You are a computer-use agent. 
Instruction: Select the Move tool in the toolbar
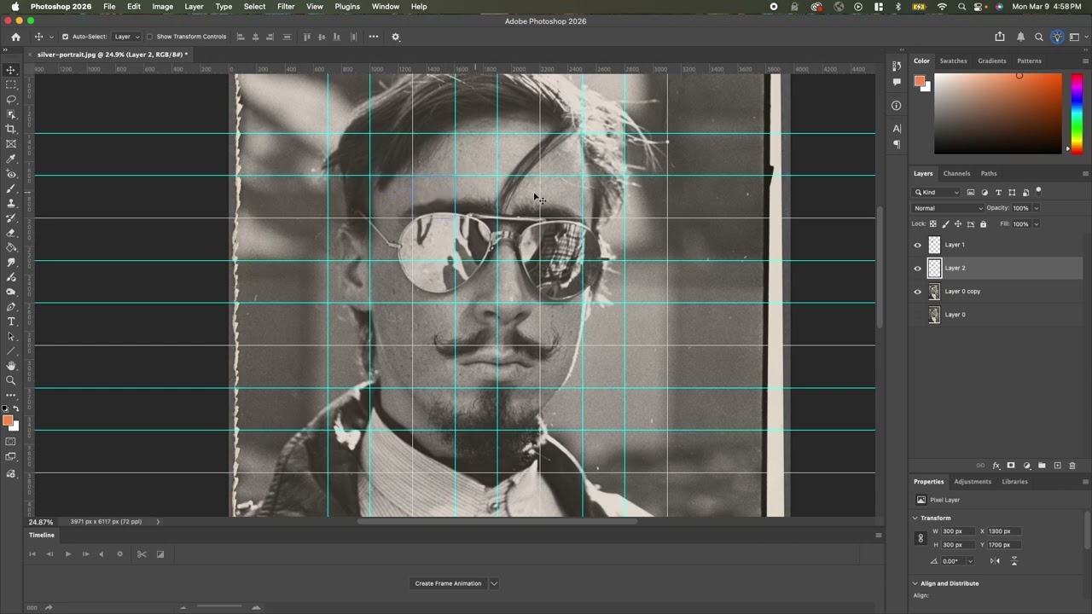point(11,70)
